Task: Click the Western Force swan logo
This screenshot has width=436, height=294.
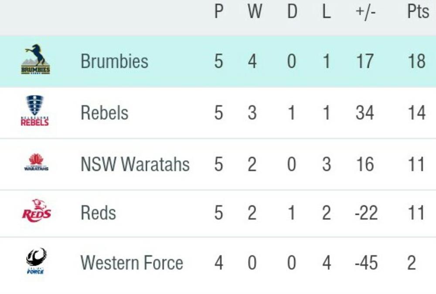Action: point(36,261)
